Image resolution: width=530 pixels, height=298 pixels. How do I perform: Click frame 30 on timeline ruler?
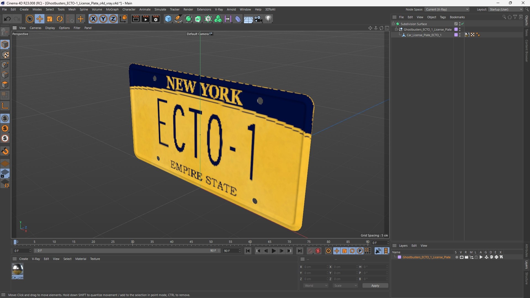(x=132, y=242)
